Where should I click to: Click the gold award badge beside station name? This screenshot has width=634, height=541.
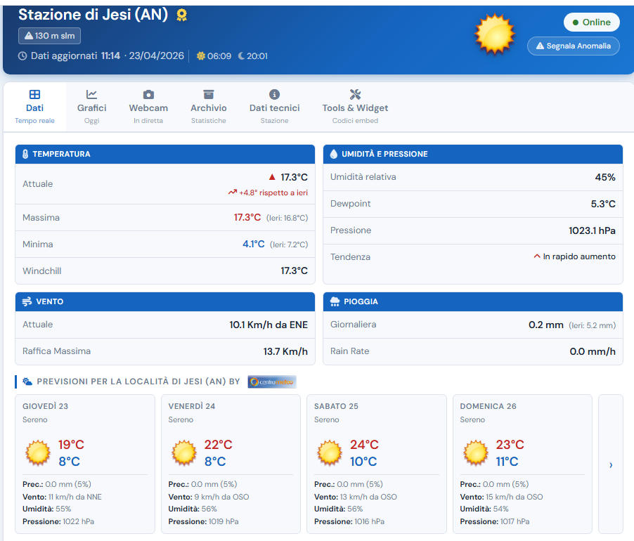pos(181,15)
